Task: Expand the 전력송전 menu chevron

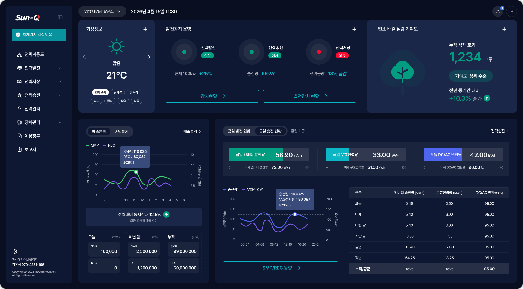Action: (60, 95)
